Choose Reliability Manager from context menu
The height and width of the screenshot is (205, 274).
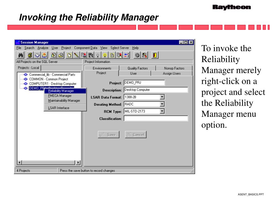pos(65,91)
